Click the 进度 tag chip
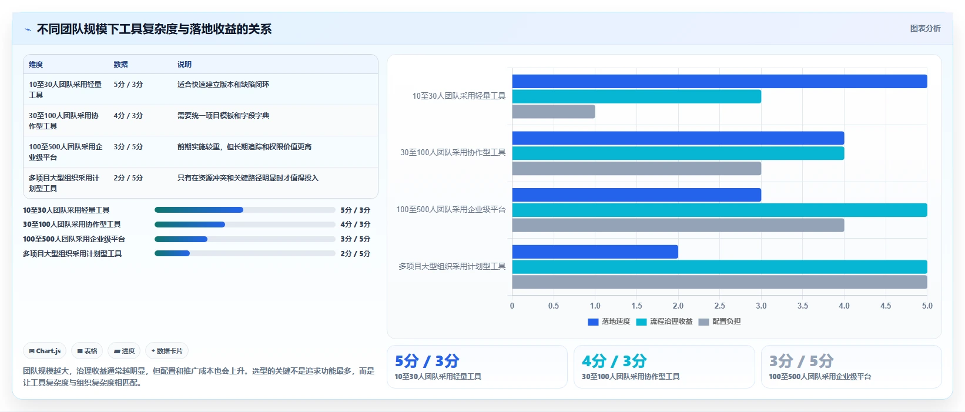The image size is (965, 412). (124, 351)
